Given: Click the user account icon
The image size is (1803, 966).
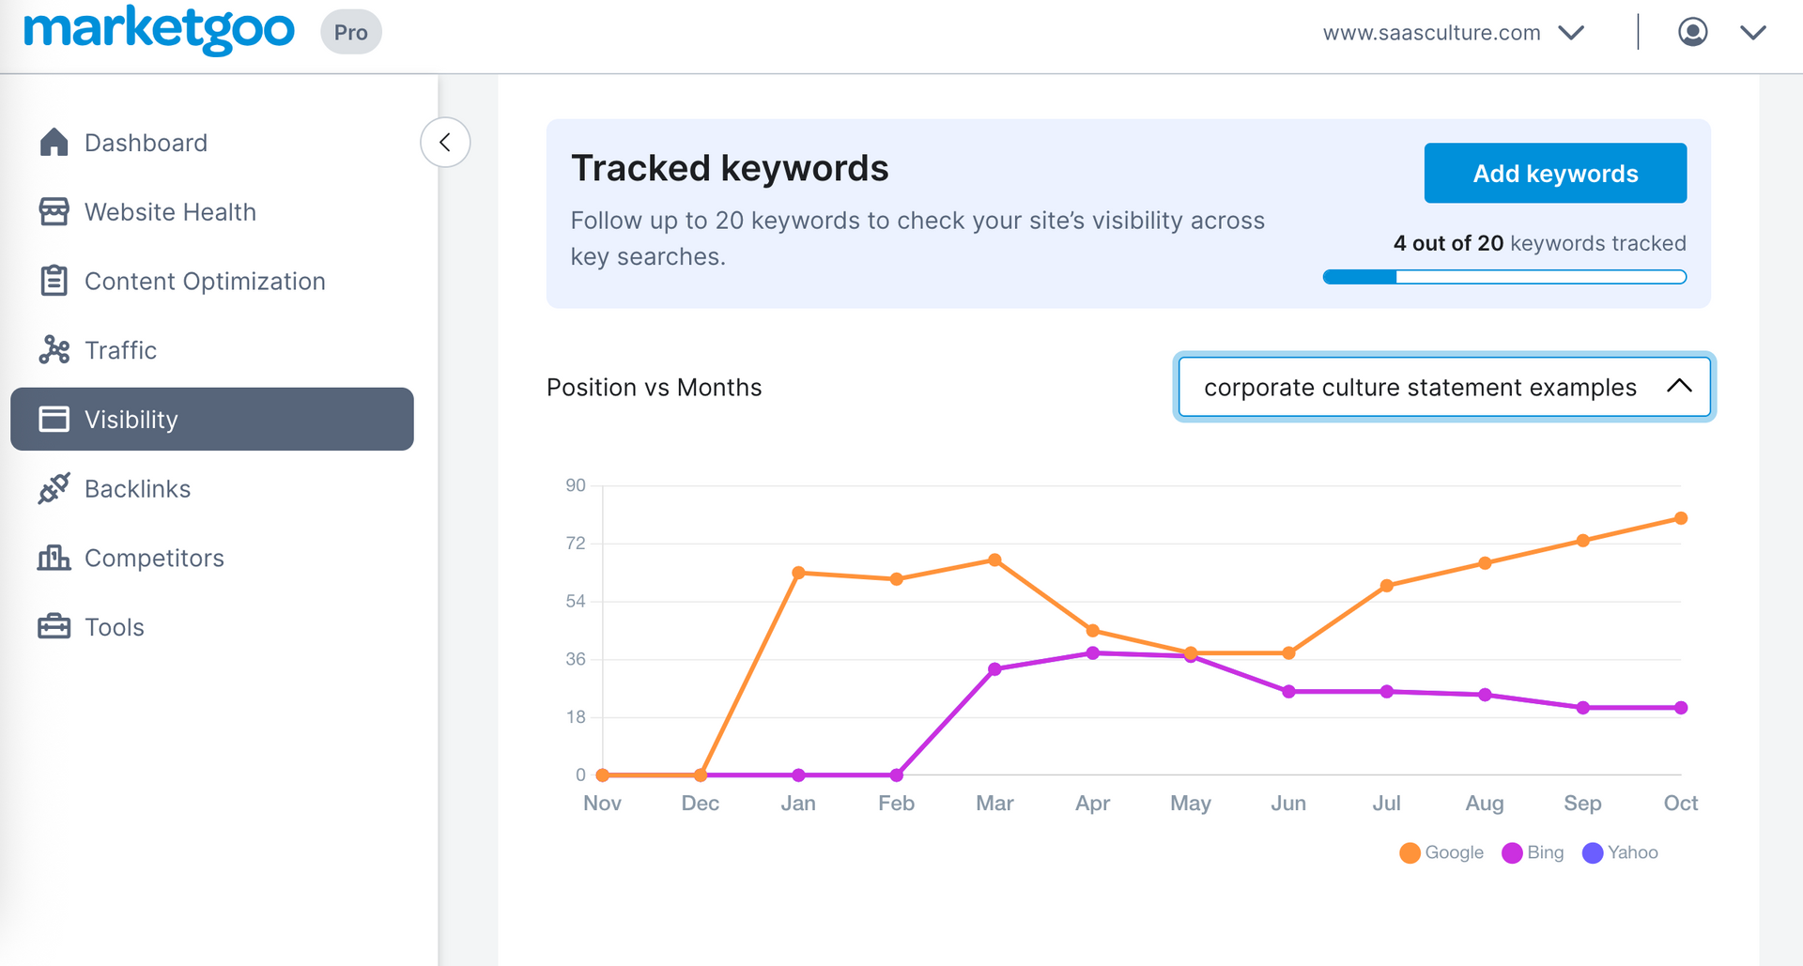Looking at the screenshot, I should (x=1691, y=31).
